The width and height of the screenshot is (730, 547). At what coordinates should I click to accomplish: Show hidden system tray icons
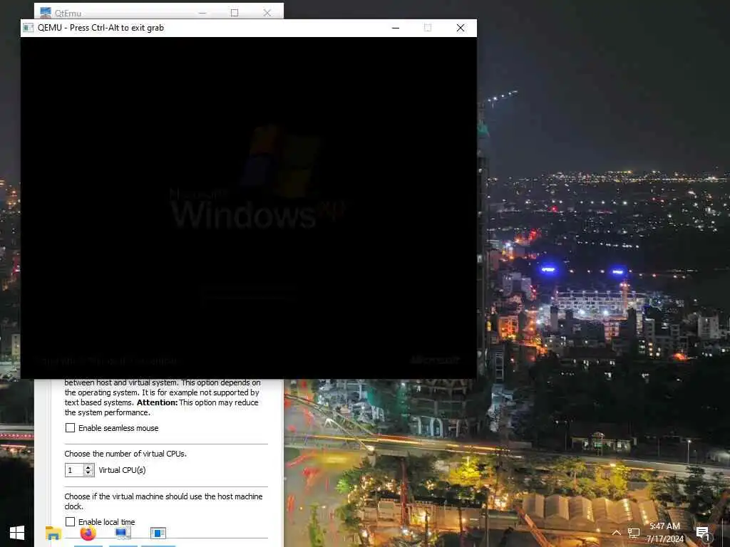(617, 533)
